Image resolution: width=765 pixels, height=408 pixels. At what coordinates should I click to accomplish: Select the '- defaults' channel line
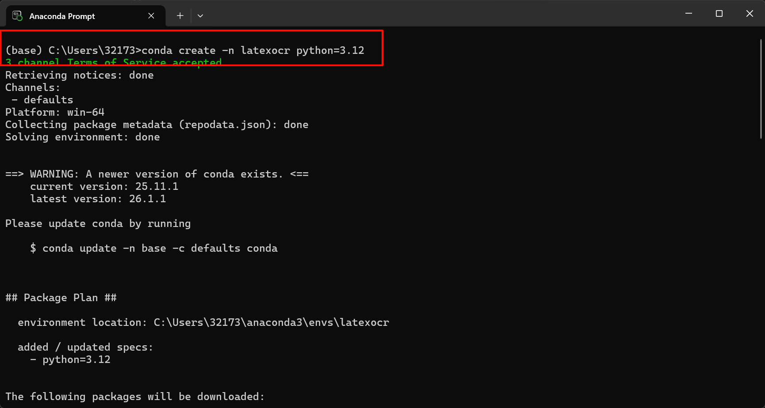[x=42, y=100]
